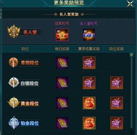The image size is (137, 135).
Task: Select the Gold daily reward ticket 2000
Action: click(x=62, y=103)
